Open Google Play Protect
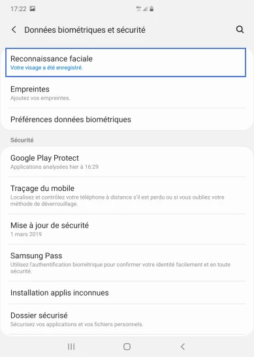 click(x=127, y=161)
